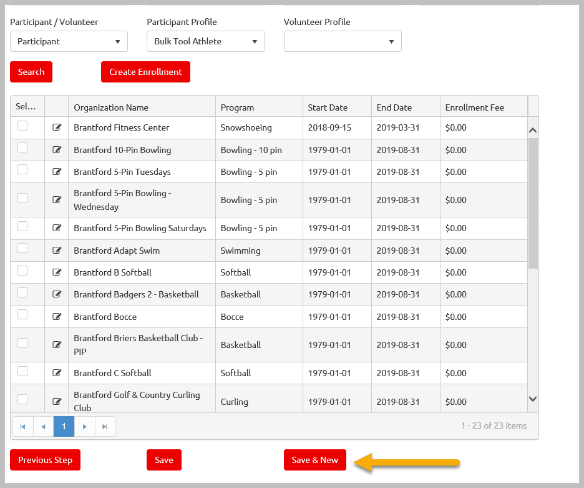Screen dimensions: 584x488
Task: Edit the Brantford C Softball row
Action: 57,372
